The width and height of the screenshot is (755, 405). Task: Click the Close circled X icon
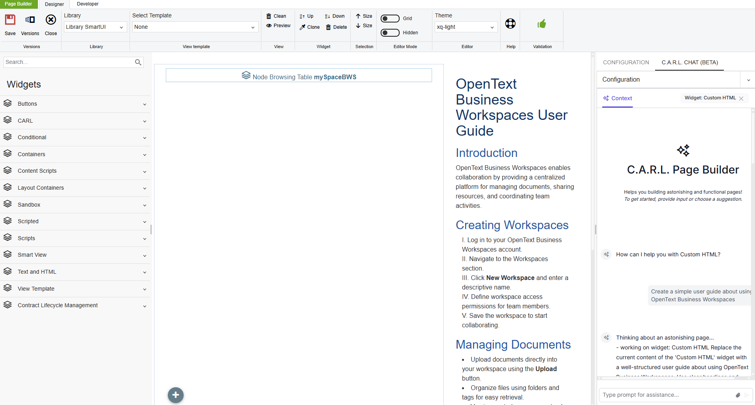click(x=51, y=20)
